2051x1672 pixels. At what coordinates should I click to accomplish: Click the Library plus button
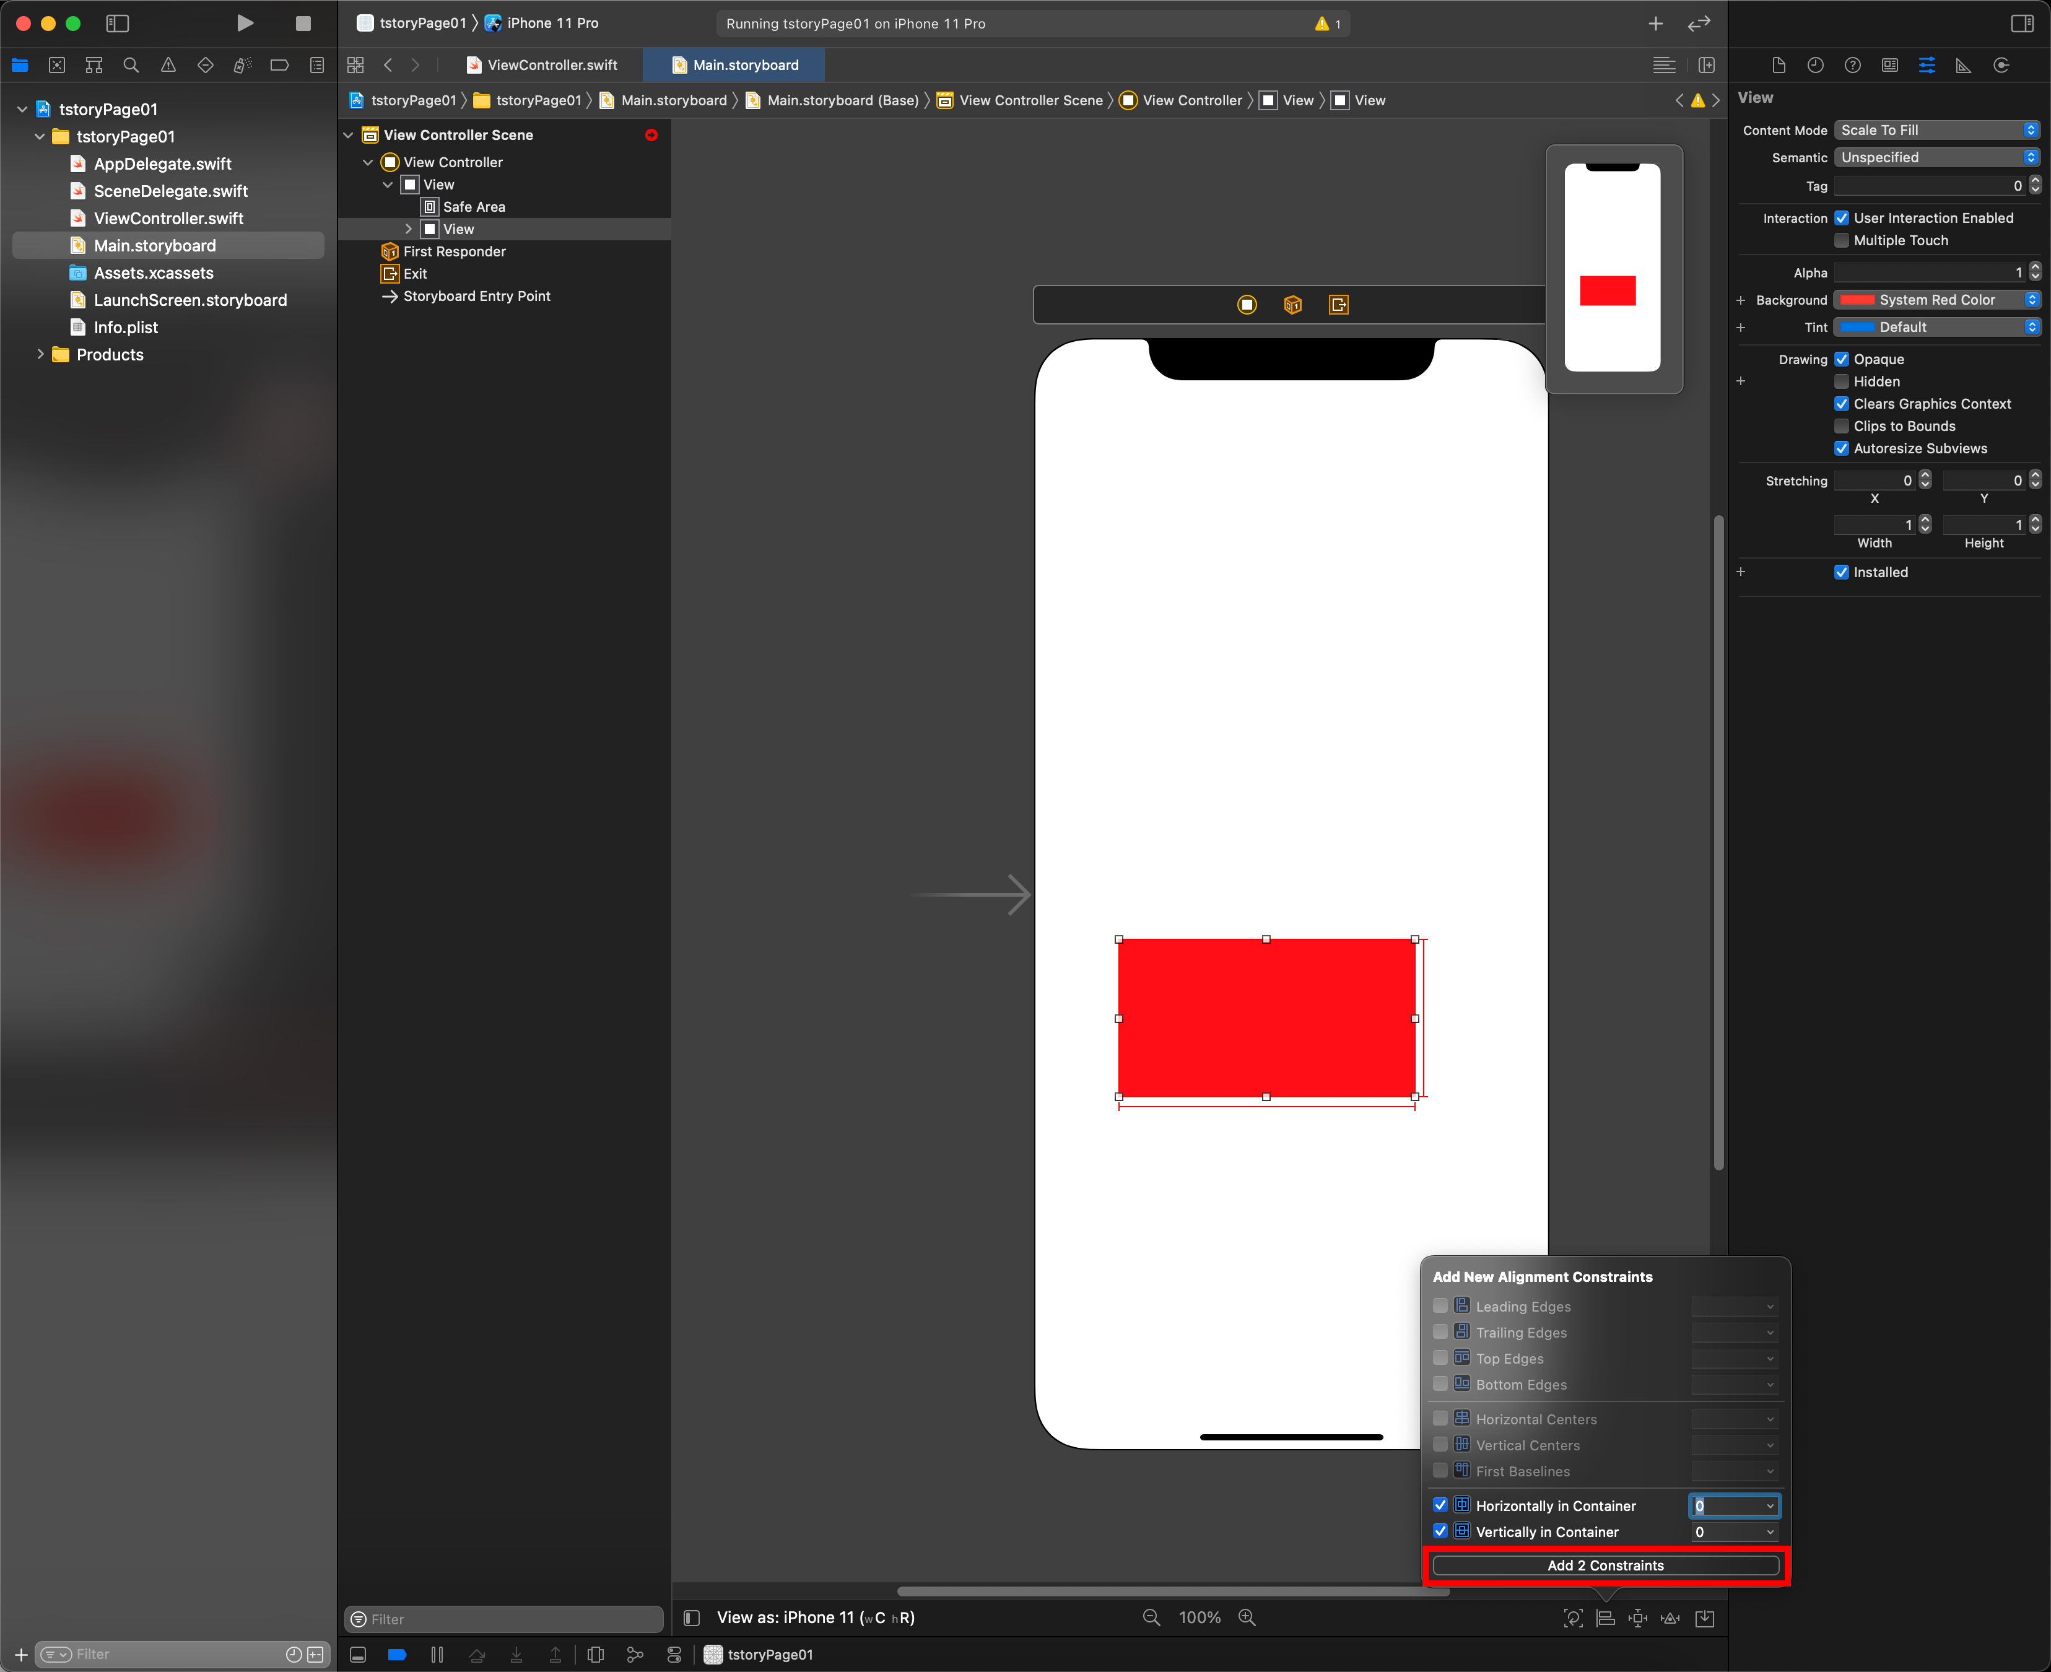[1655, 23]
